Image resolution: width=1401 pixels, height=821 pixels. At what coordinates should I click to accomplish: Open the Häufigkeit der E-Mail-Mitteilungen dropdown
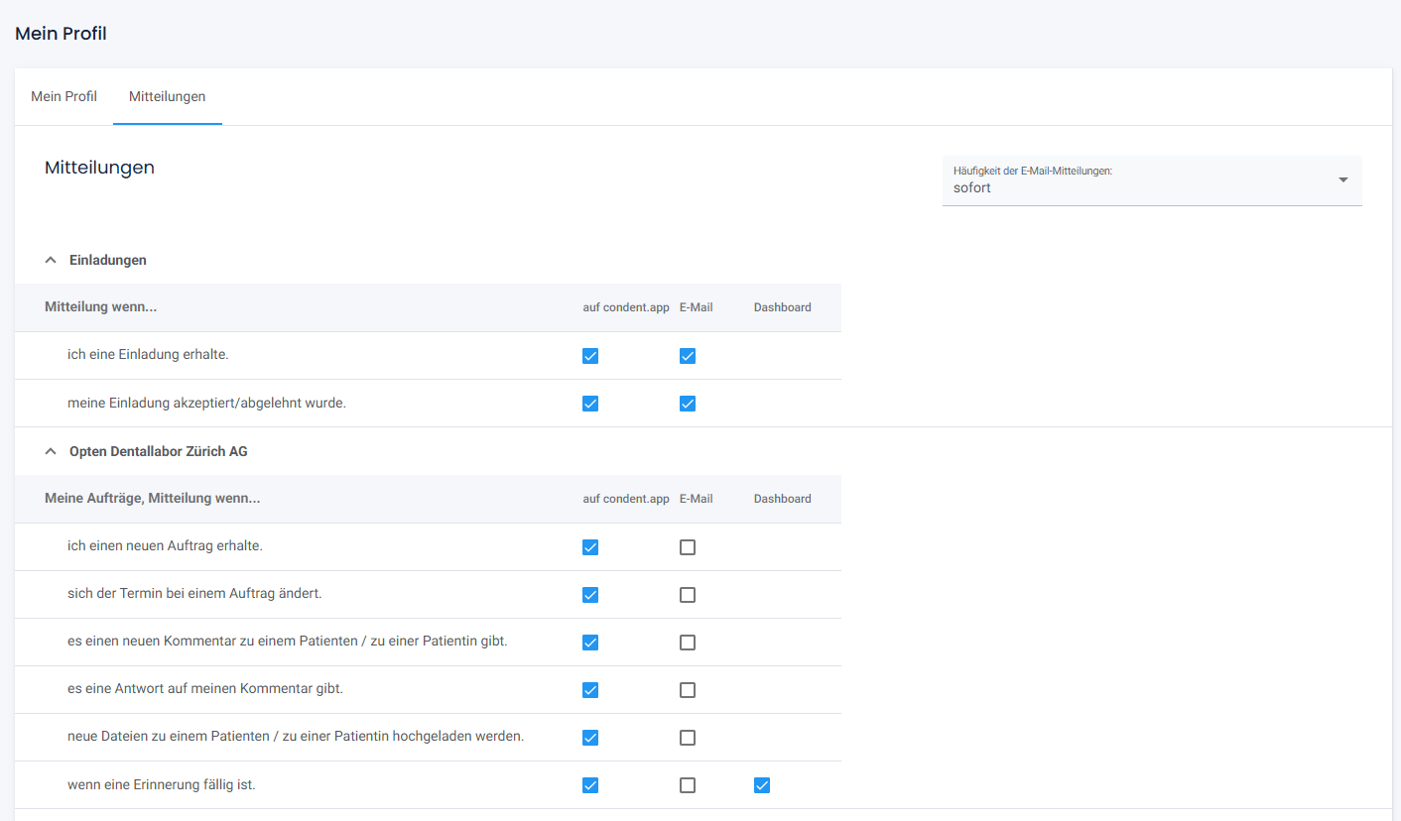click(x=1152, y=180)
